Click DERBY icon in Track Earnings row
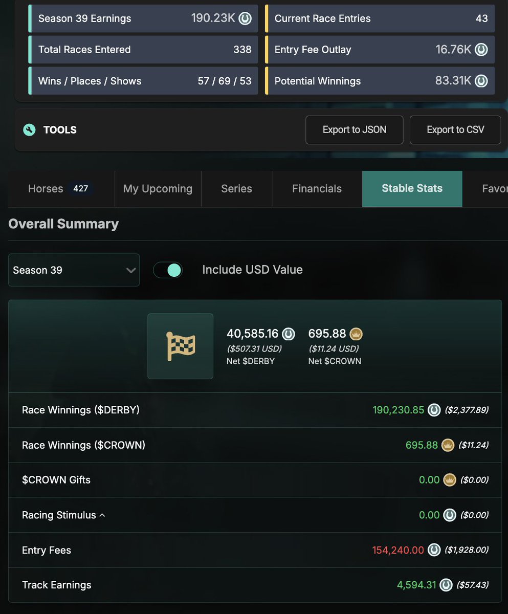The height and width of the screenshot is (614, 508). coord(446,585)
